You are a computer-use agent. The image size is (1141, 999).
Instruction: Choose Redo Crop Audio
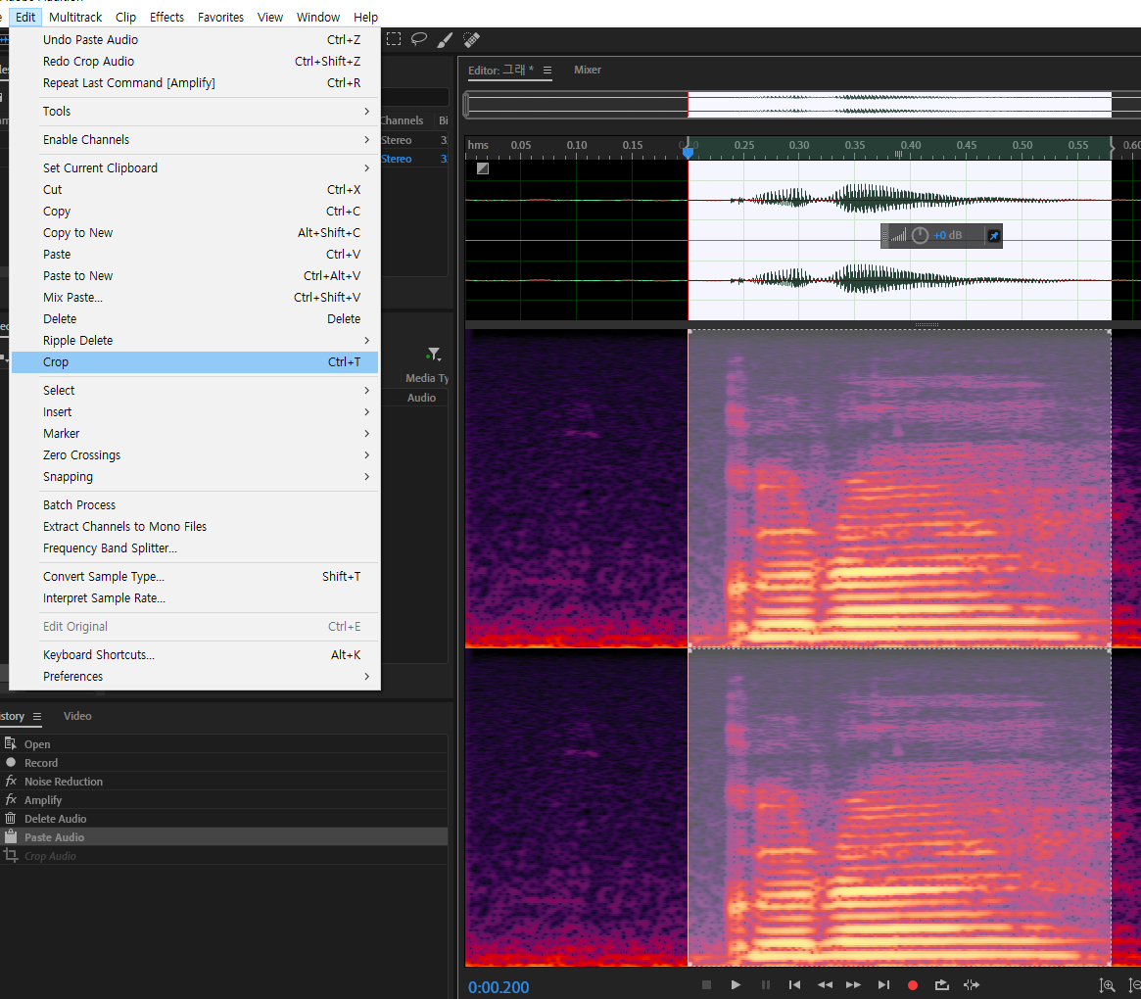pos(195,62)
